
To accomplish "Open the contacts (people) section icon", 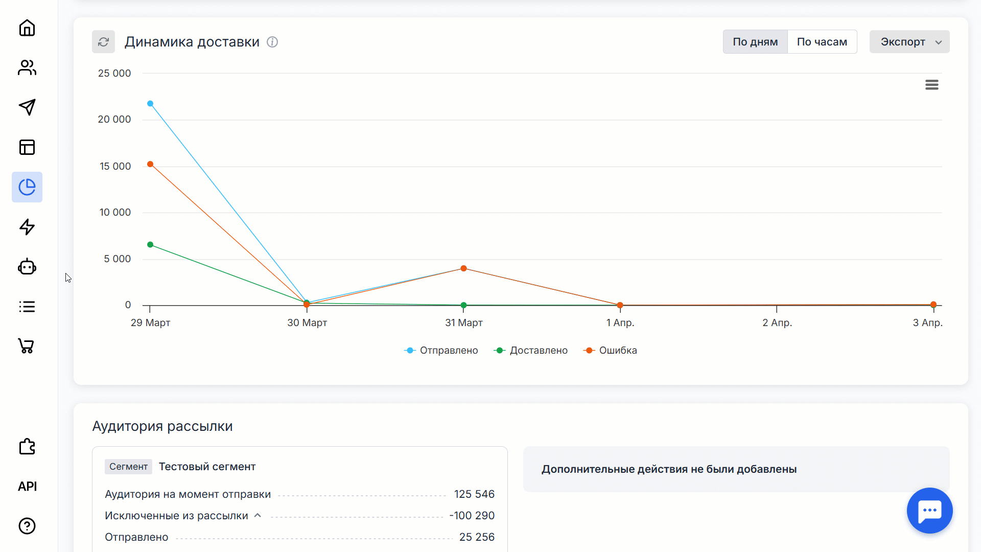I will click(x=27, y=67).
